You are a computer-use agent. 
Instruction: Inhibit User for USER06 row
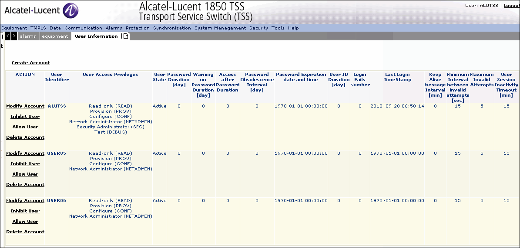[x=25, y=211]
